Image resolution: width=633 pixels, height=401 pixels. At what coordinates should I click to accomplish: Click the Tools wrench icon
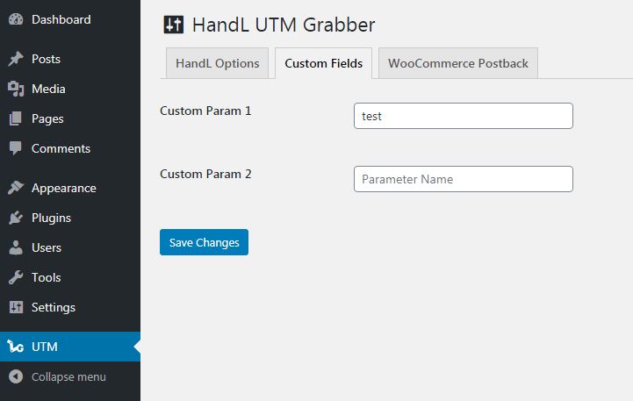16,277
